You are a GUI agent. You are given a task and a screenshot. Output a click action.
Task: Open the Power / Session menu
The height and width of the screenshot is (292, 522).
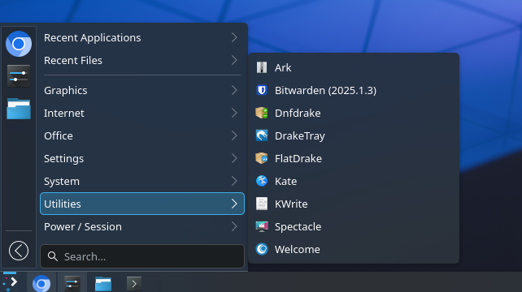pyautogui.click(x=142, y=226)
